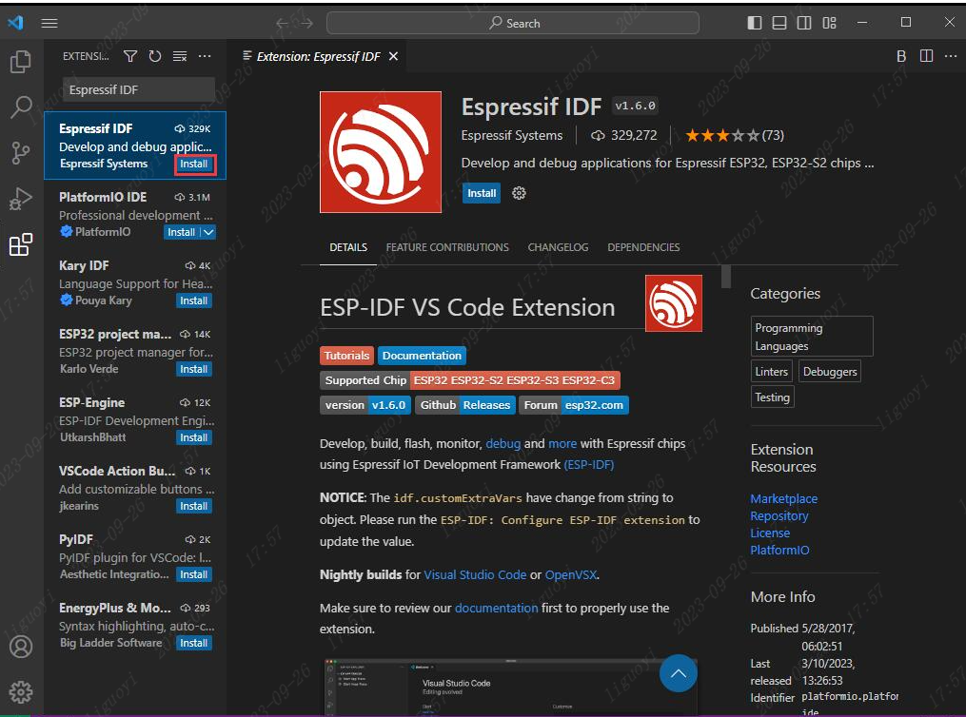Select the Extension: Espressif IDF editor tab
966x717 pixels.
click(x=318, y=57)
